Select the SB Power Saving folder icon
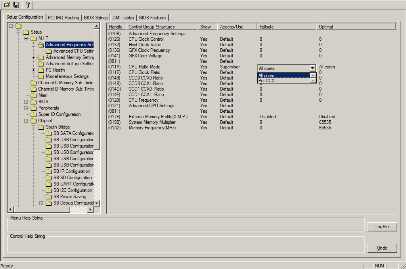 [49, 197]
